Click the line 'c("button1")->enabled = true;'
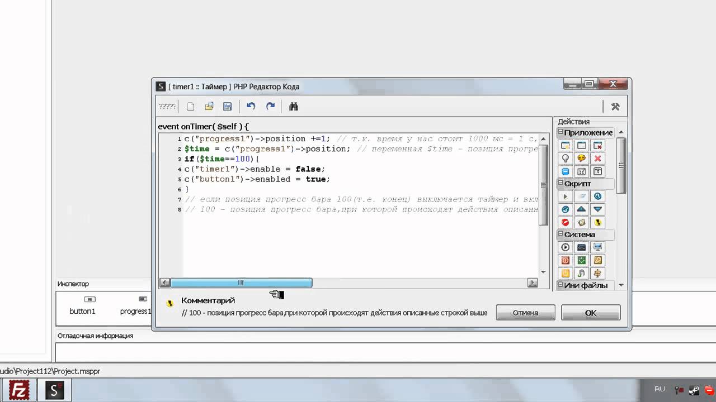Viewport: 716px width, 402px height. tap(257, 179)
